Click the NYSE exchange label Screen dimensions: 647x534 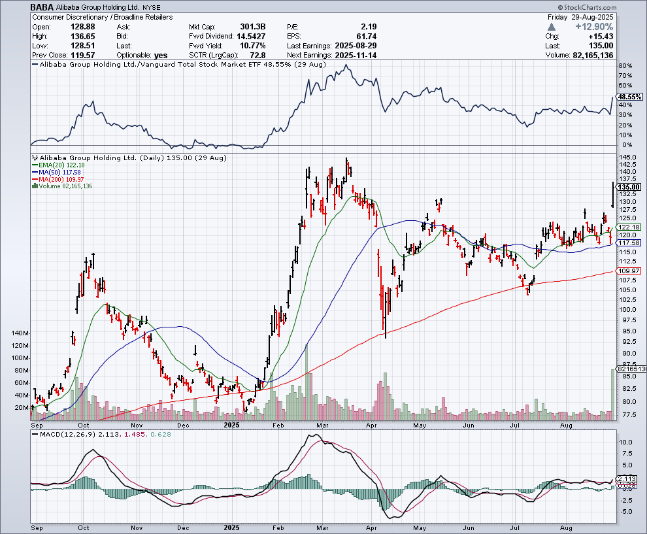point(152,7)
